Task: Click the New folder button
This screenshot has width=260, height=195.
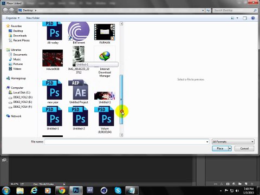Action: click(33, 18)
